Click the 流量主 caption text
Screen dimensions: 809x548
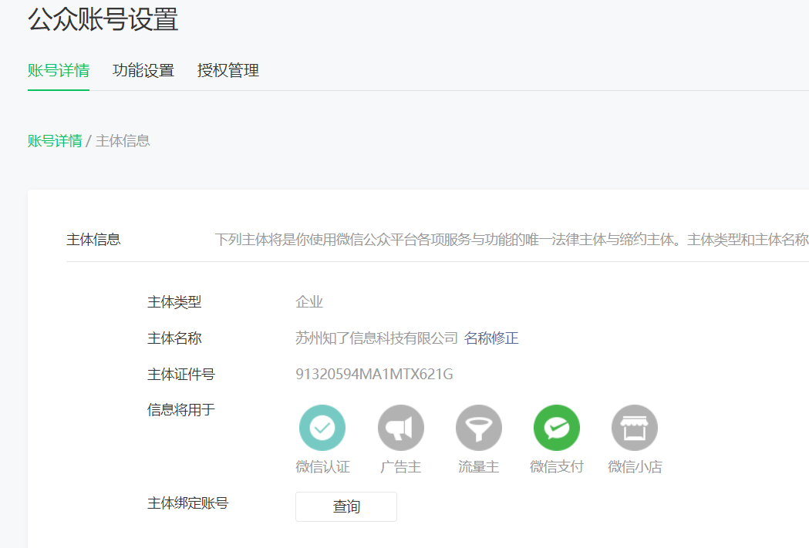pyautogui.click(x=478, y=467)
